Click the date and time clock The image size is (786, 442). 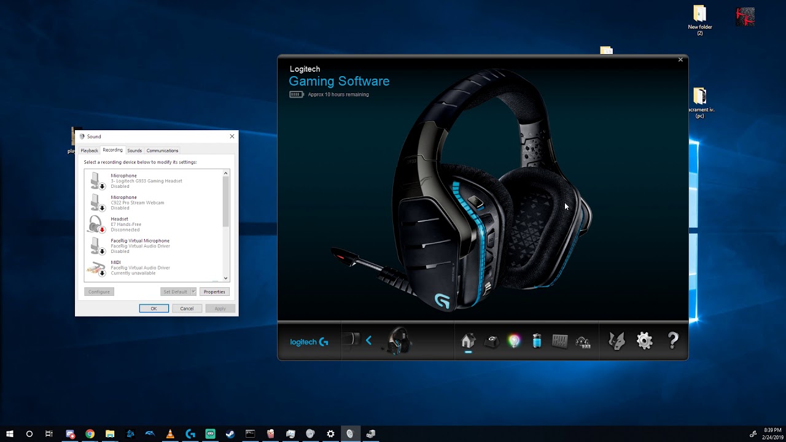(x=773, y=433)
